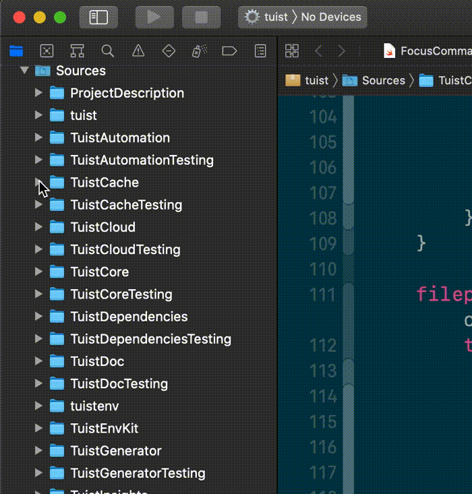Open the Find navigator
The width and height of the screenshot is (472, 494).
pyautogui.click(x=107, y=51)
